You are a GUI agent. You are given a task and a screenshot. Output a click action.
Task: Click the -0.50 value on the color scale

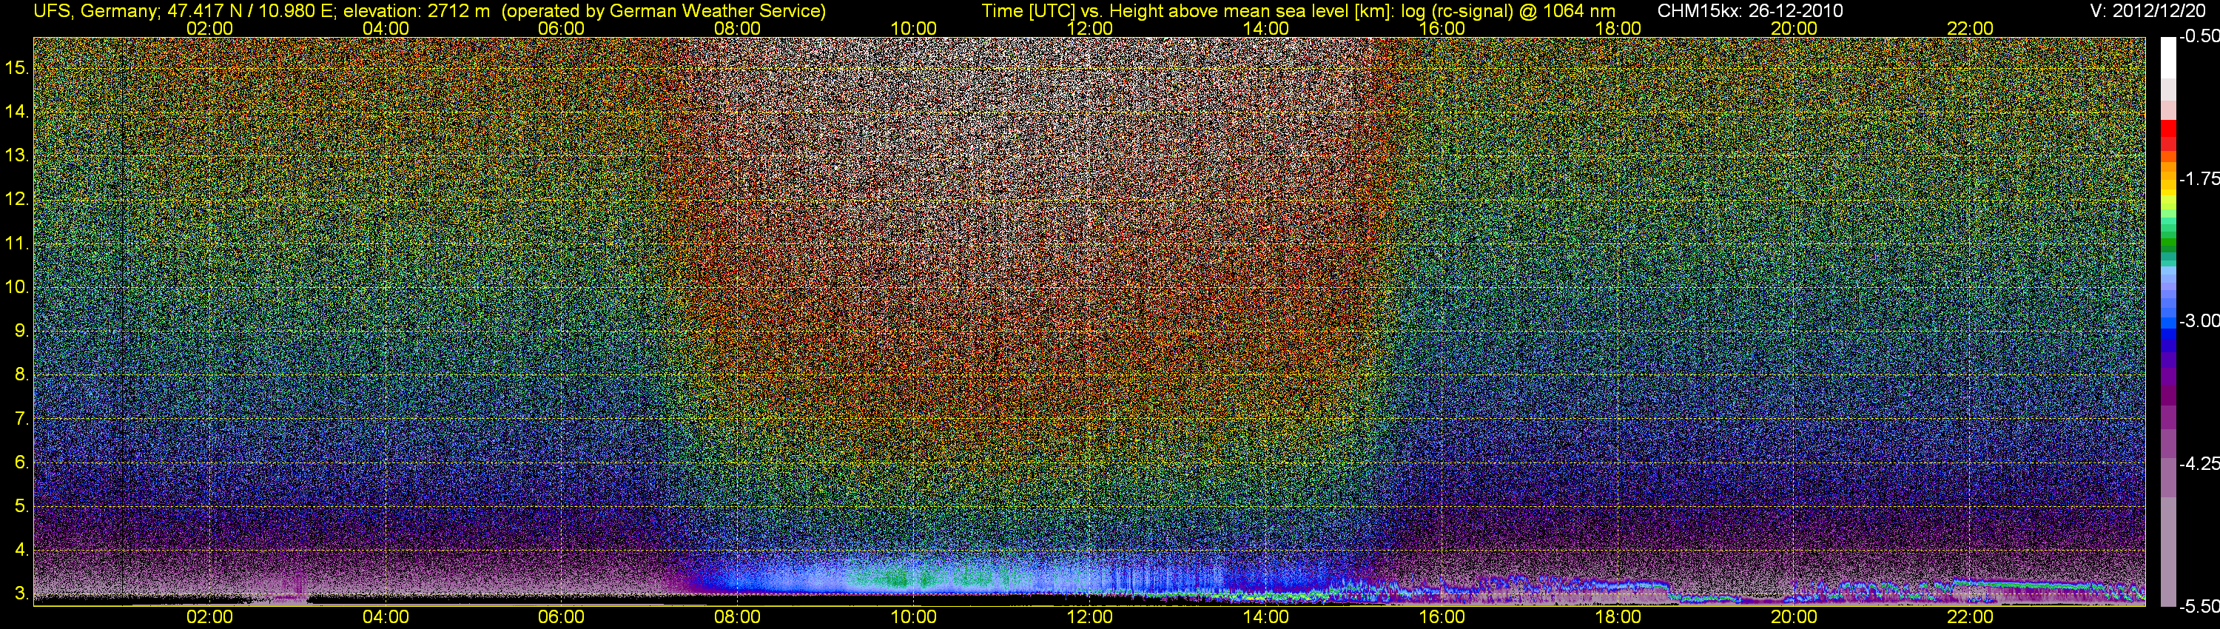point(2199,36)
